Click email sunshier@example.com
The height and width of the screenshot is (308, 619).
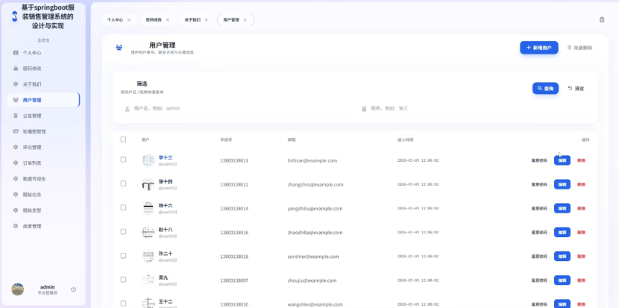(313, 257)
